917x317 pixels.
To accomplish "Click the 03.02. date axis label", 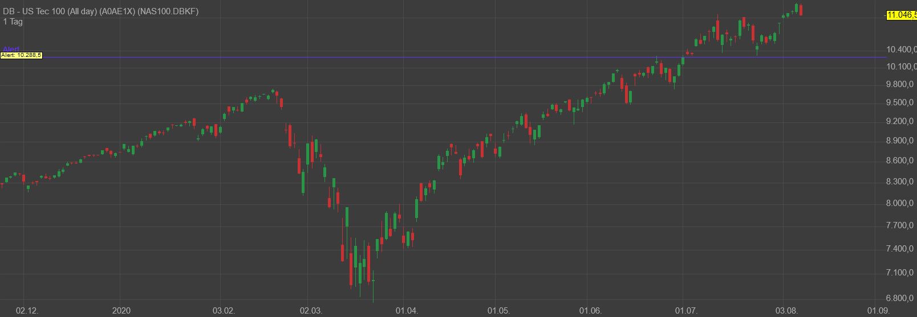I will point(224,311).
